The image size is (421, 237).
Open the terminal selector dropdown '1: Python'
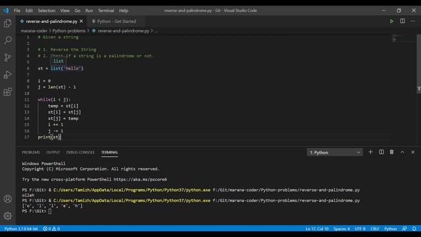(335, 152)
